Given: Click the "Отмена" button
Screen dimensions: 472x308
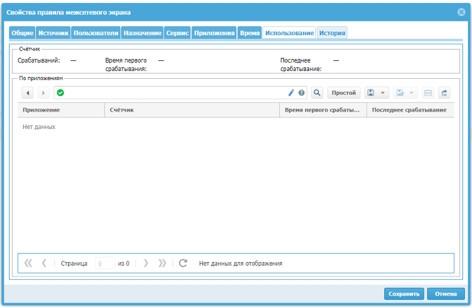Looking at the screenshot, I should click(445, 294).
